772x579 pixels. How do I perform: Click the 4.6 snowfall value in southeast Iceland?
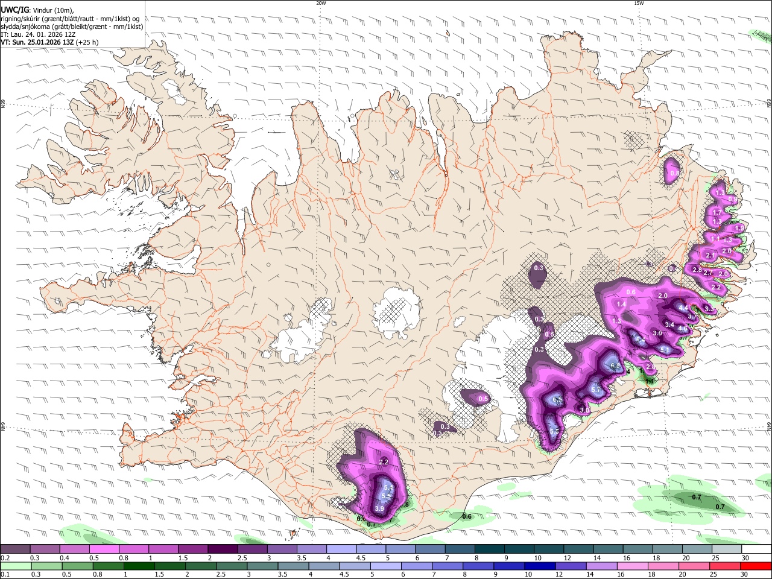click(x=682, y=329)
